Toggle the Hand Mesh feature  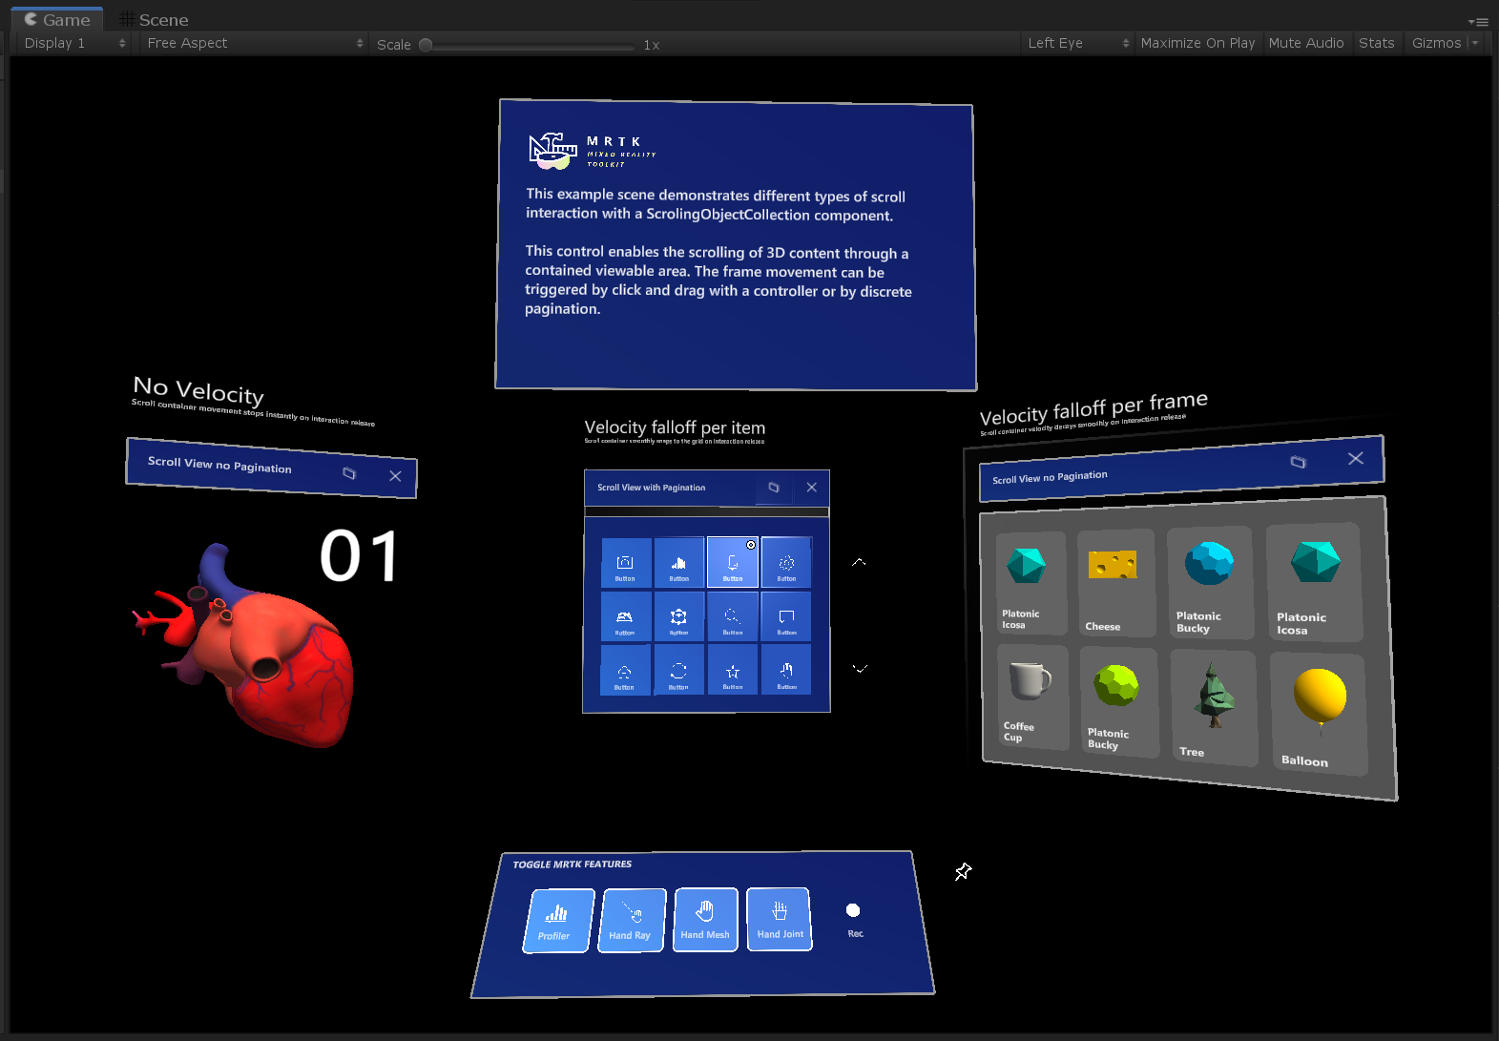705,920
